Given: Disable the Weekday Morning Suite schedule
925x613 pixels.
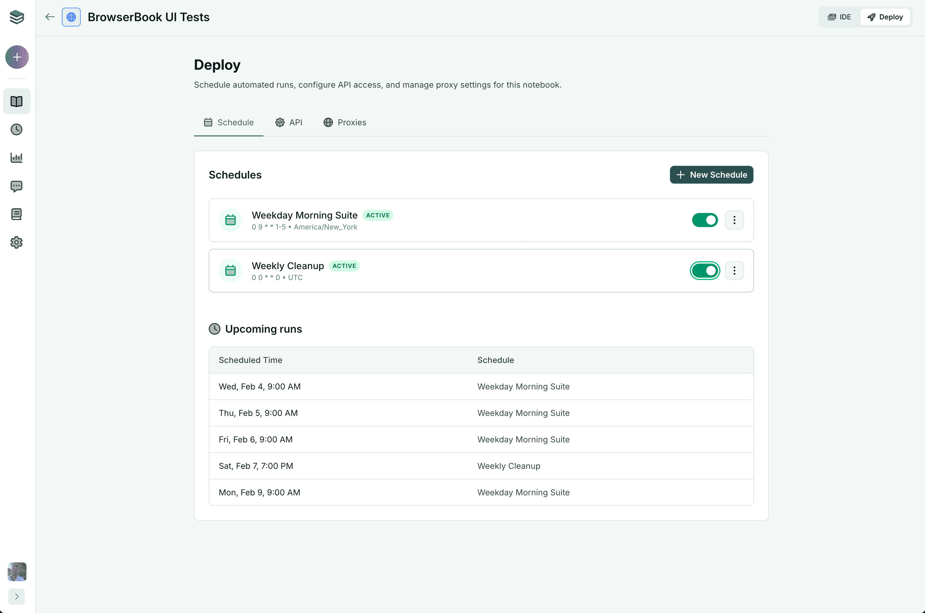Looking at the screenshot, I should (705, 220).
